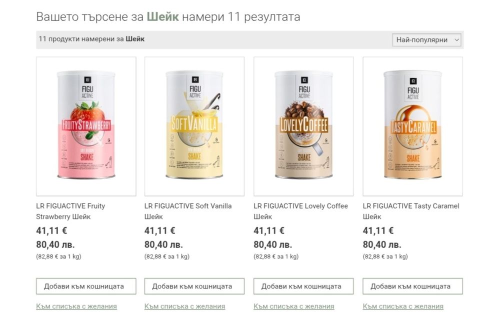
Task: Open LR FIGUACTIVE Lovely Coffee Шейк title
Action: [x=300, y=211]
